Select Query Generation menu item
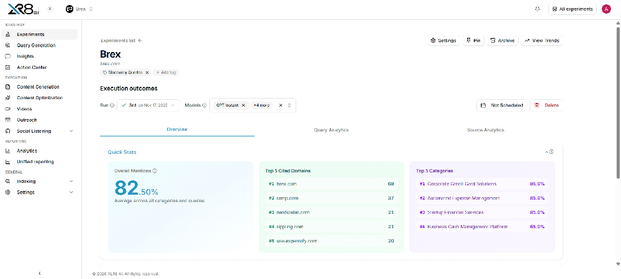 40,45
